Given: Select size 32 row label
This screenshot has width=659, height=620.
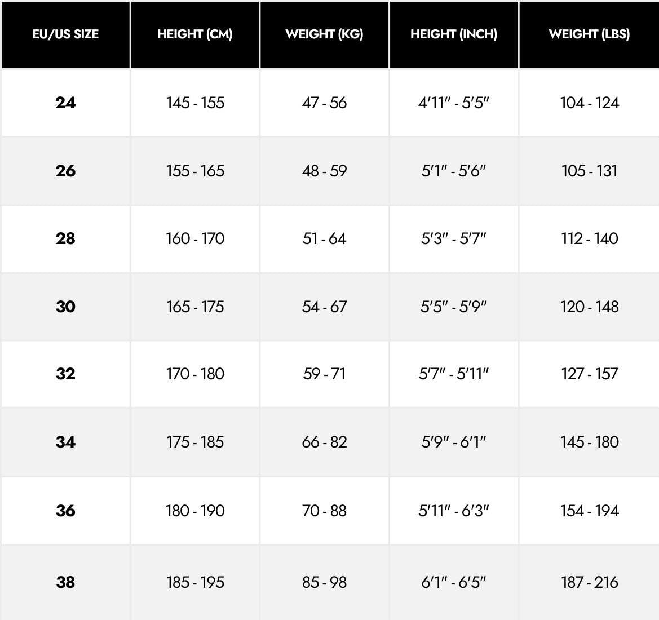Looking at the screenshot, I should click(x=65, y=374).
